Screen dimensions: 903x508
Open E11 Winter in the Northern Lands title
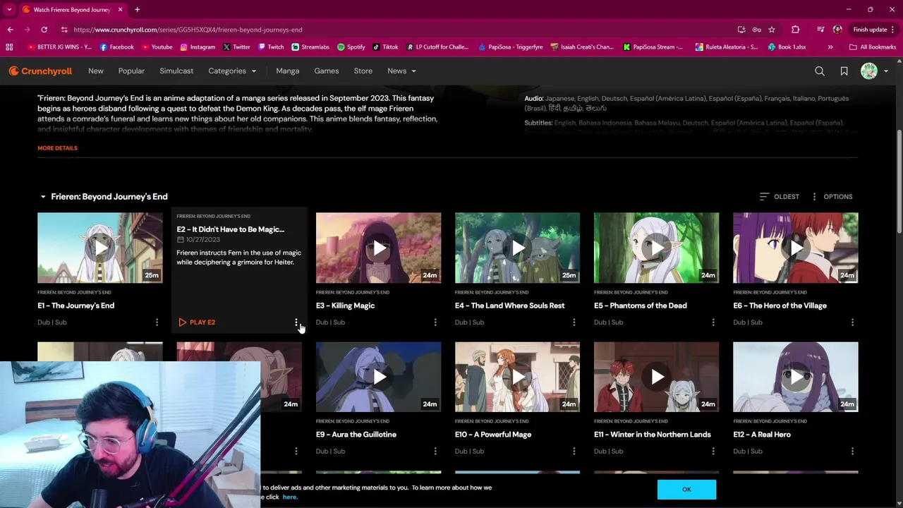653,435
